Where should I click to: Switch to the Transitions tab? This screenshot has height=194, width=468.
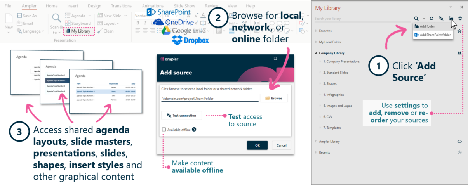[121, 6]
